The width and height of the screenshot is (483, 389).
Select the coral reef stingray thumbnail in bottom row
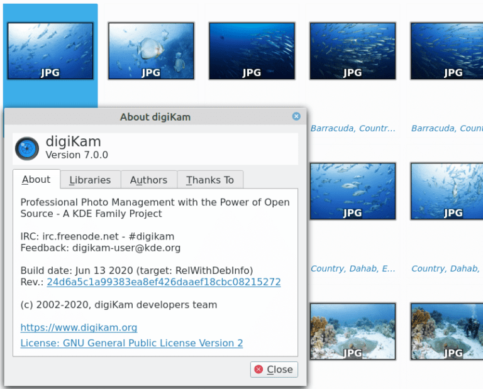[x=353, y=331]
